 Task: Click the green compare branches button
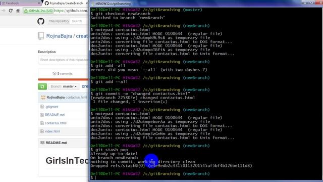tap(42, 86)
